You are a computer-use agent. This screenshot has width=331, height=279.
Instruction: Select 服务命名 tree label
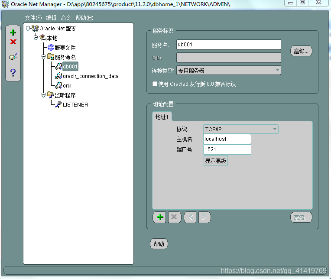[x=65, y=57]
